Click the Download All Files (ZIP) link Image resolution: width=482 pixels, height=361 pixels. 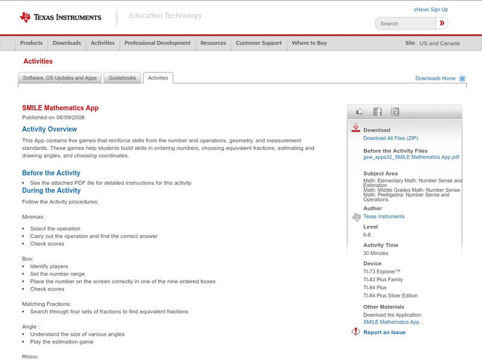tap(391, 138)
